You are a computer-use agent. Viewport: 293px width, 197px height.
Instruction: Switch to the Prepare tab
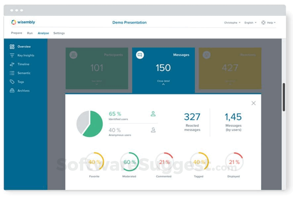coord(17,33)
